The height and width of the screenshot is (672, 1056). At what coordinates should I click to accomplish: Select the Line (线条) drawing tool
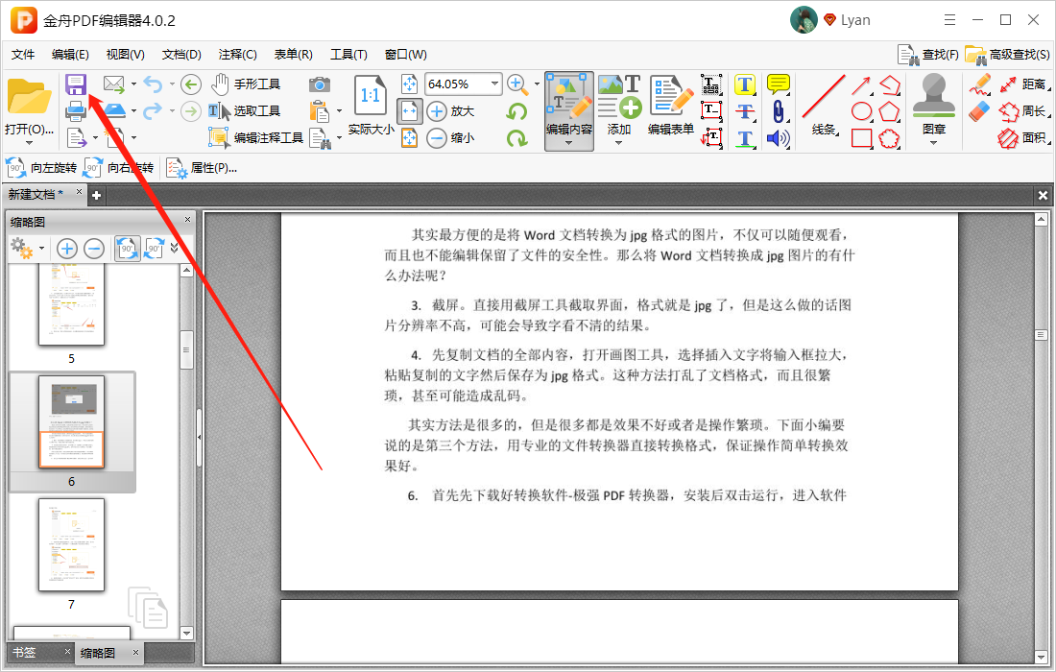point(823,105)
